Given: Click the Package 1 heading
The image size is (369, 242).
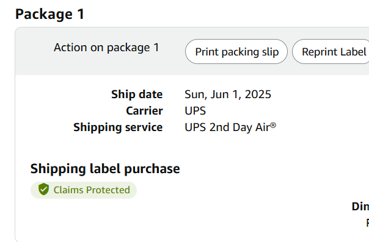Looking at the screenshot, I should [x=49, y=14].
